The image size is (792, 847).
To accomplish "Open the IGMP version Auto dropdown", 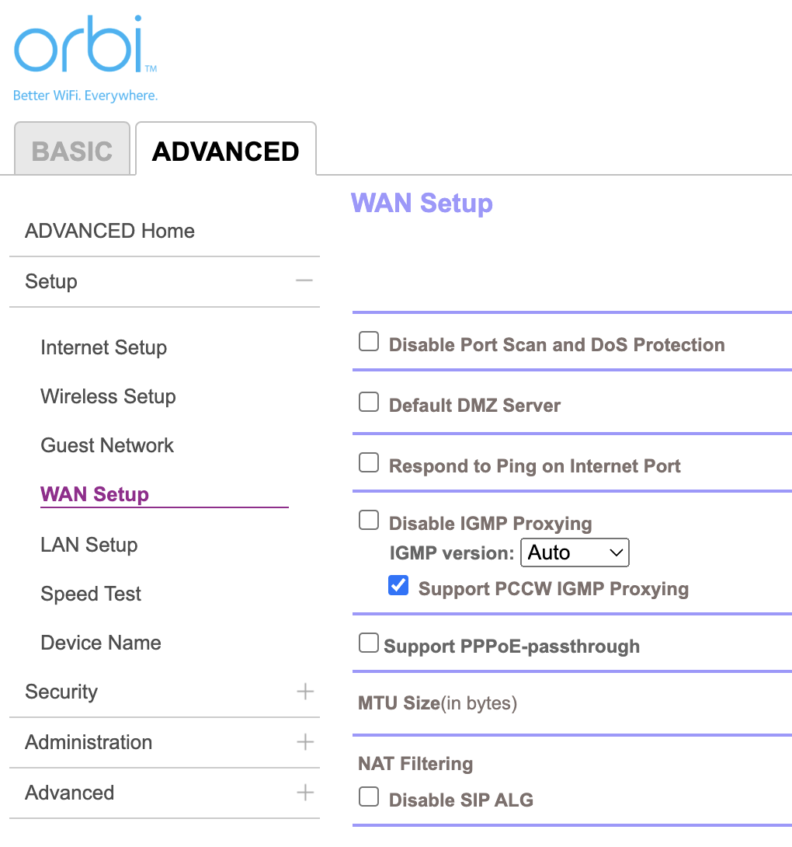I will click(575, 552).
